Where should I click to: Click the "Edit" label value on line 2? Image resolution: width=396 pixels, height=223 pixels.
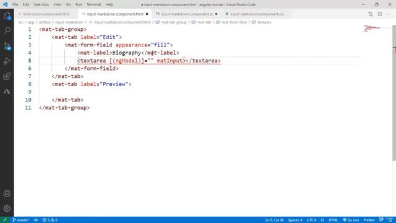click(x=109, y=37)
